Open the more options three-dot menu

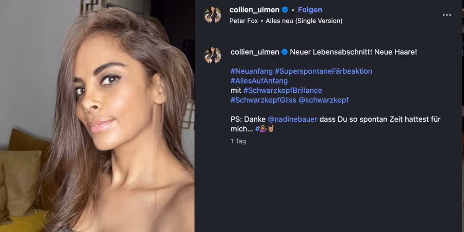point(446,15)
